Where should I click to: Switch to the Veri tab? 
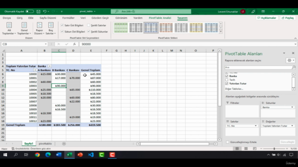click(x=83, y=18)
